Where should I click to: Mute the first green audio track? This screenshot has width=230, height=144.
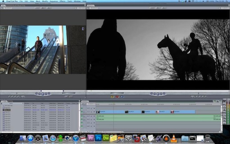click(x=82, y=116)
